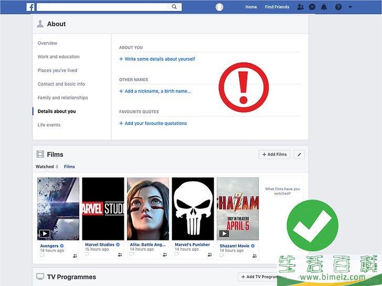Click the Shazam! Movie title link
This screenshot has width=382, height=286.
(x=235, y=246)
